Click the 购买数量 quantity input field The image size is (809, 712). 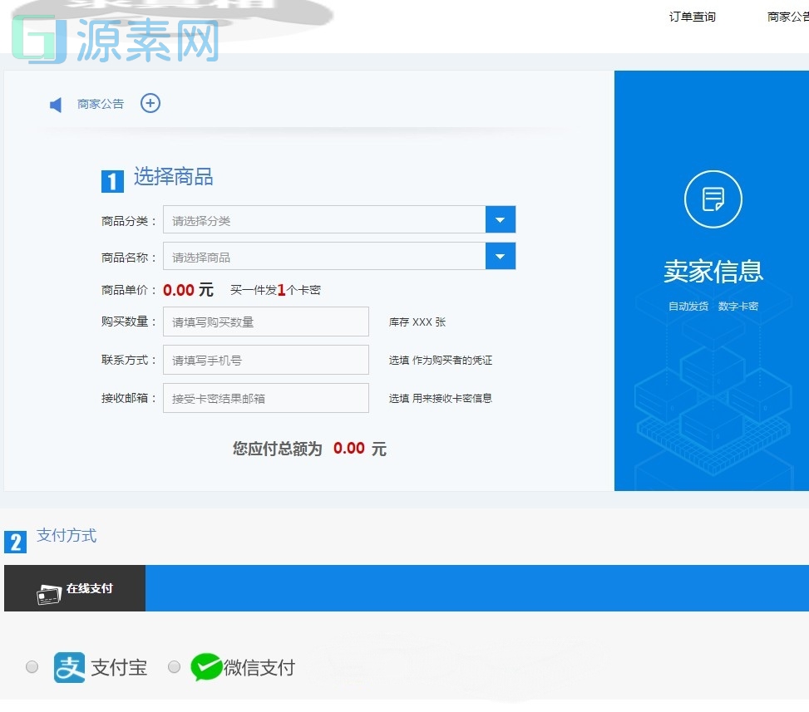[x=266, y=322]
